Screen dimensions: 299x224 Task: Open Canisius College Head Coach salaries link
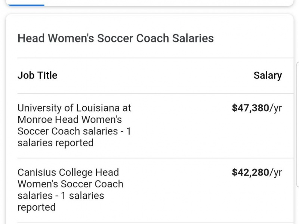click(70, 190)
